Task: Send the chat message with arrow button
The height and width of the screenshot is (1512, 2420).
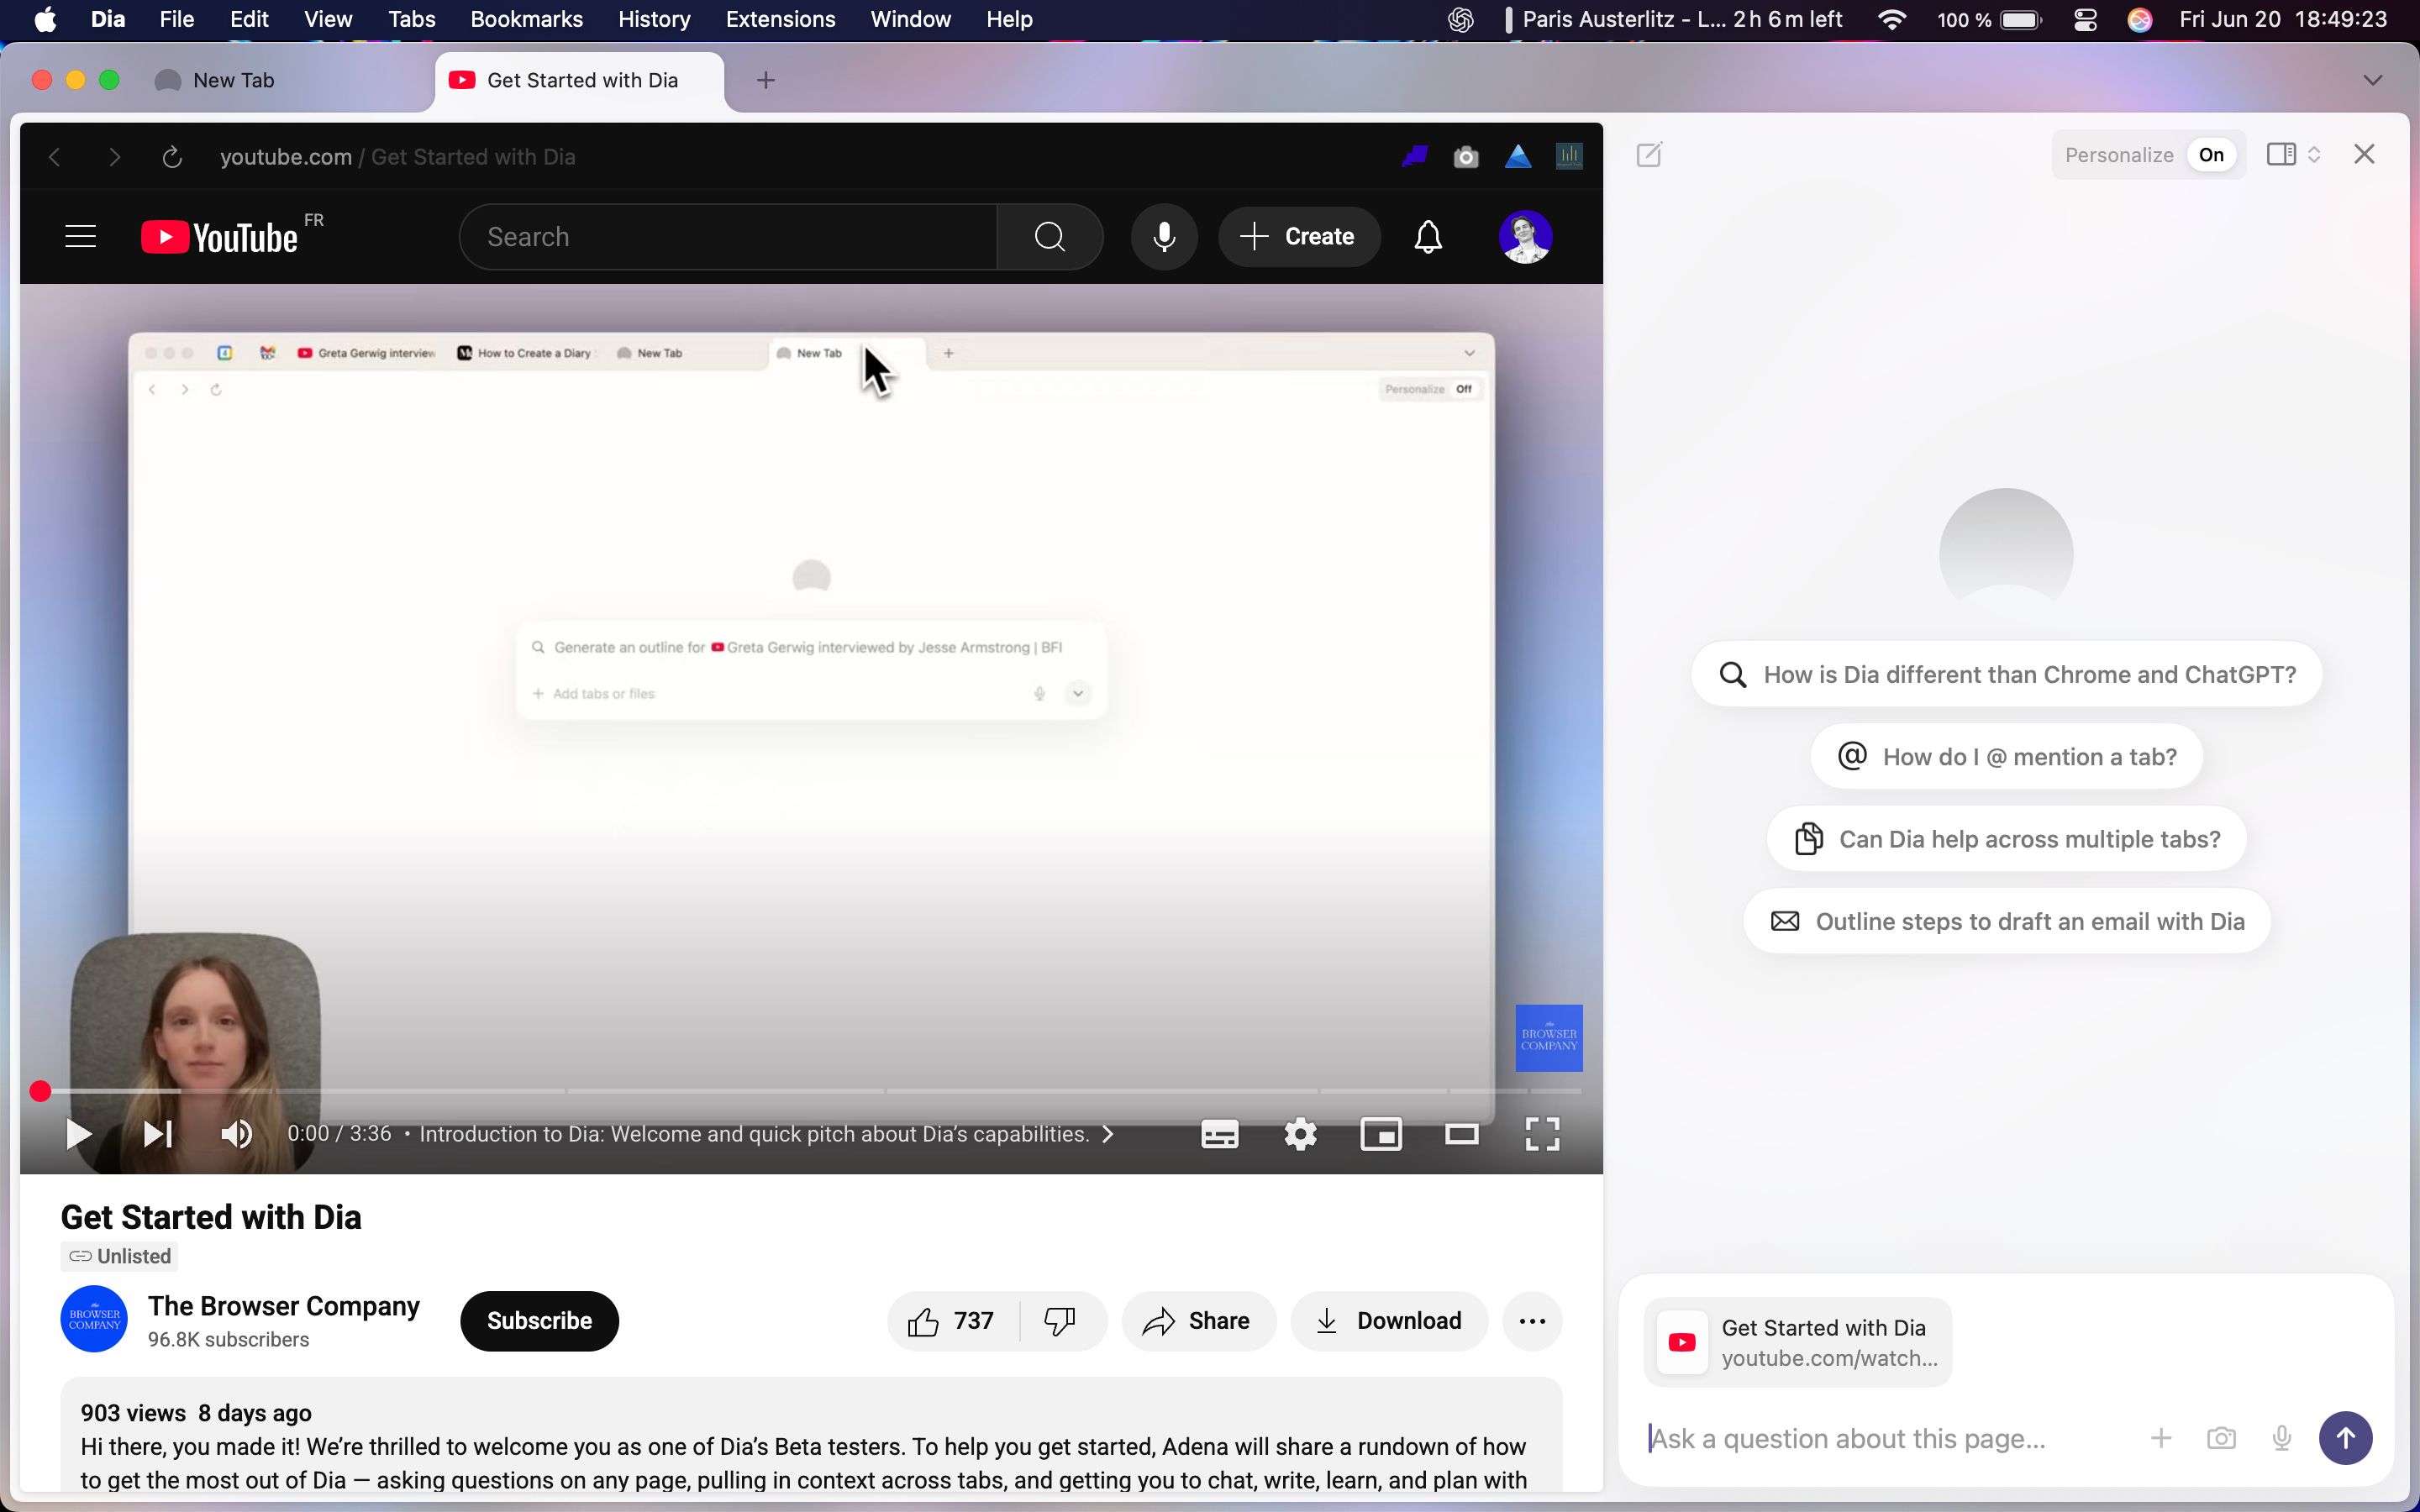Action: (2345, 1438)
